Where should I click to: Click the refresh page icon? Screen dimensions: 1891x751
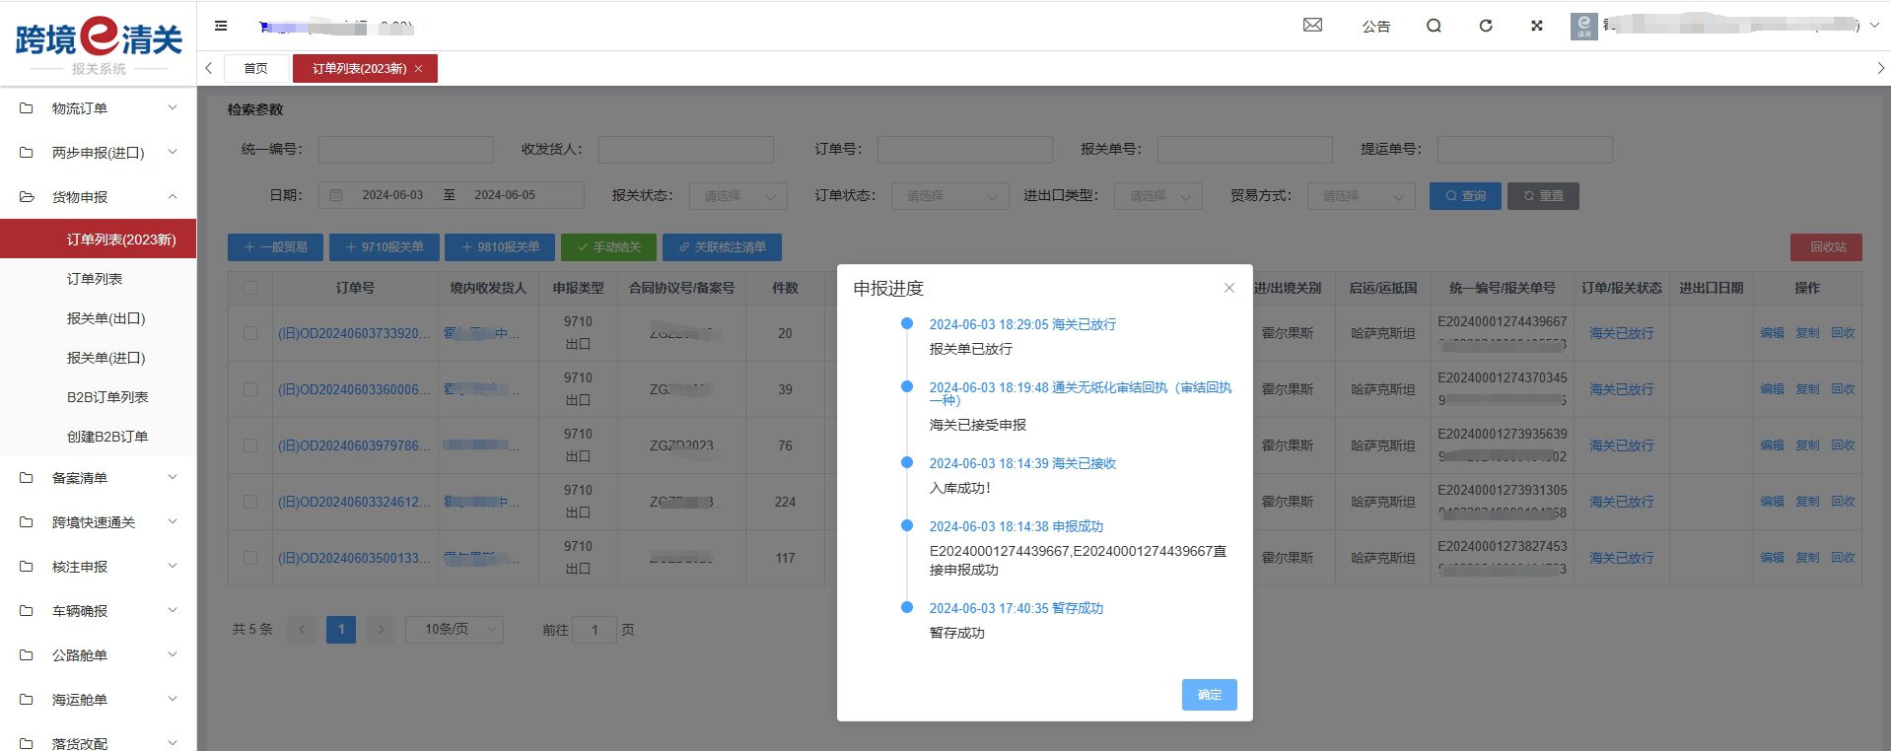pyautogui.click(x=1486, y=26)
